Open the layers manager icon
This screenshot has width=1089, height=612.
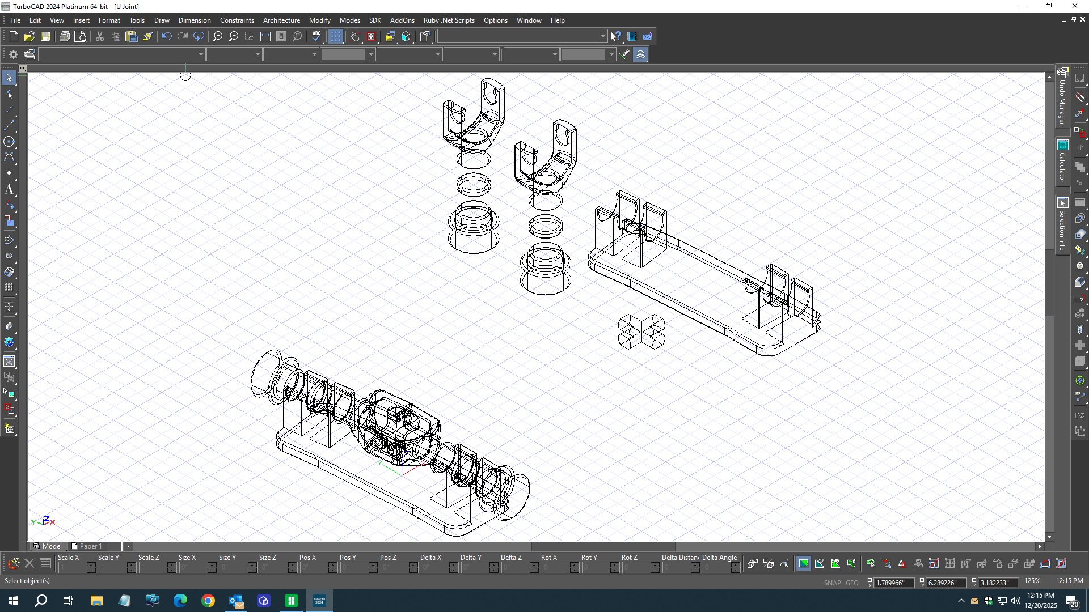(29, 54)
